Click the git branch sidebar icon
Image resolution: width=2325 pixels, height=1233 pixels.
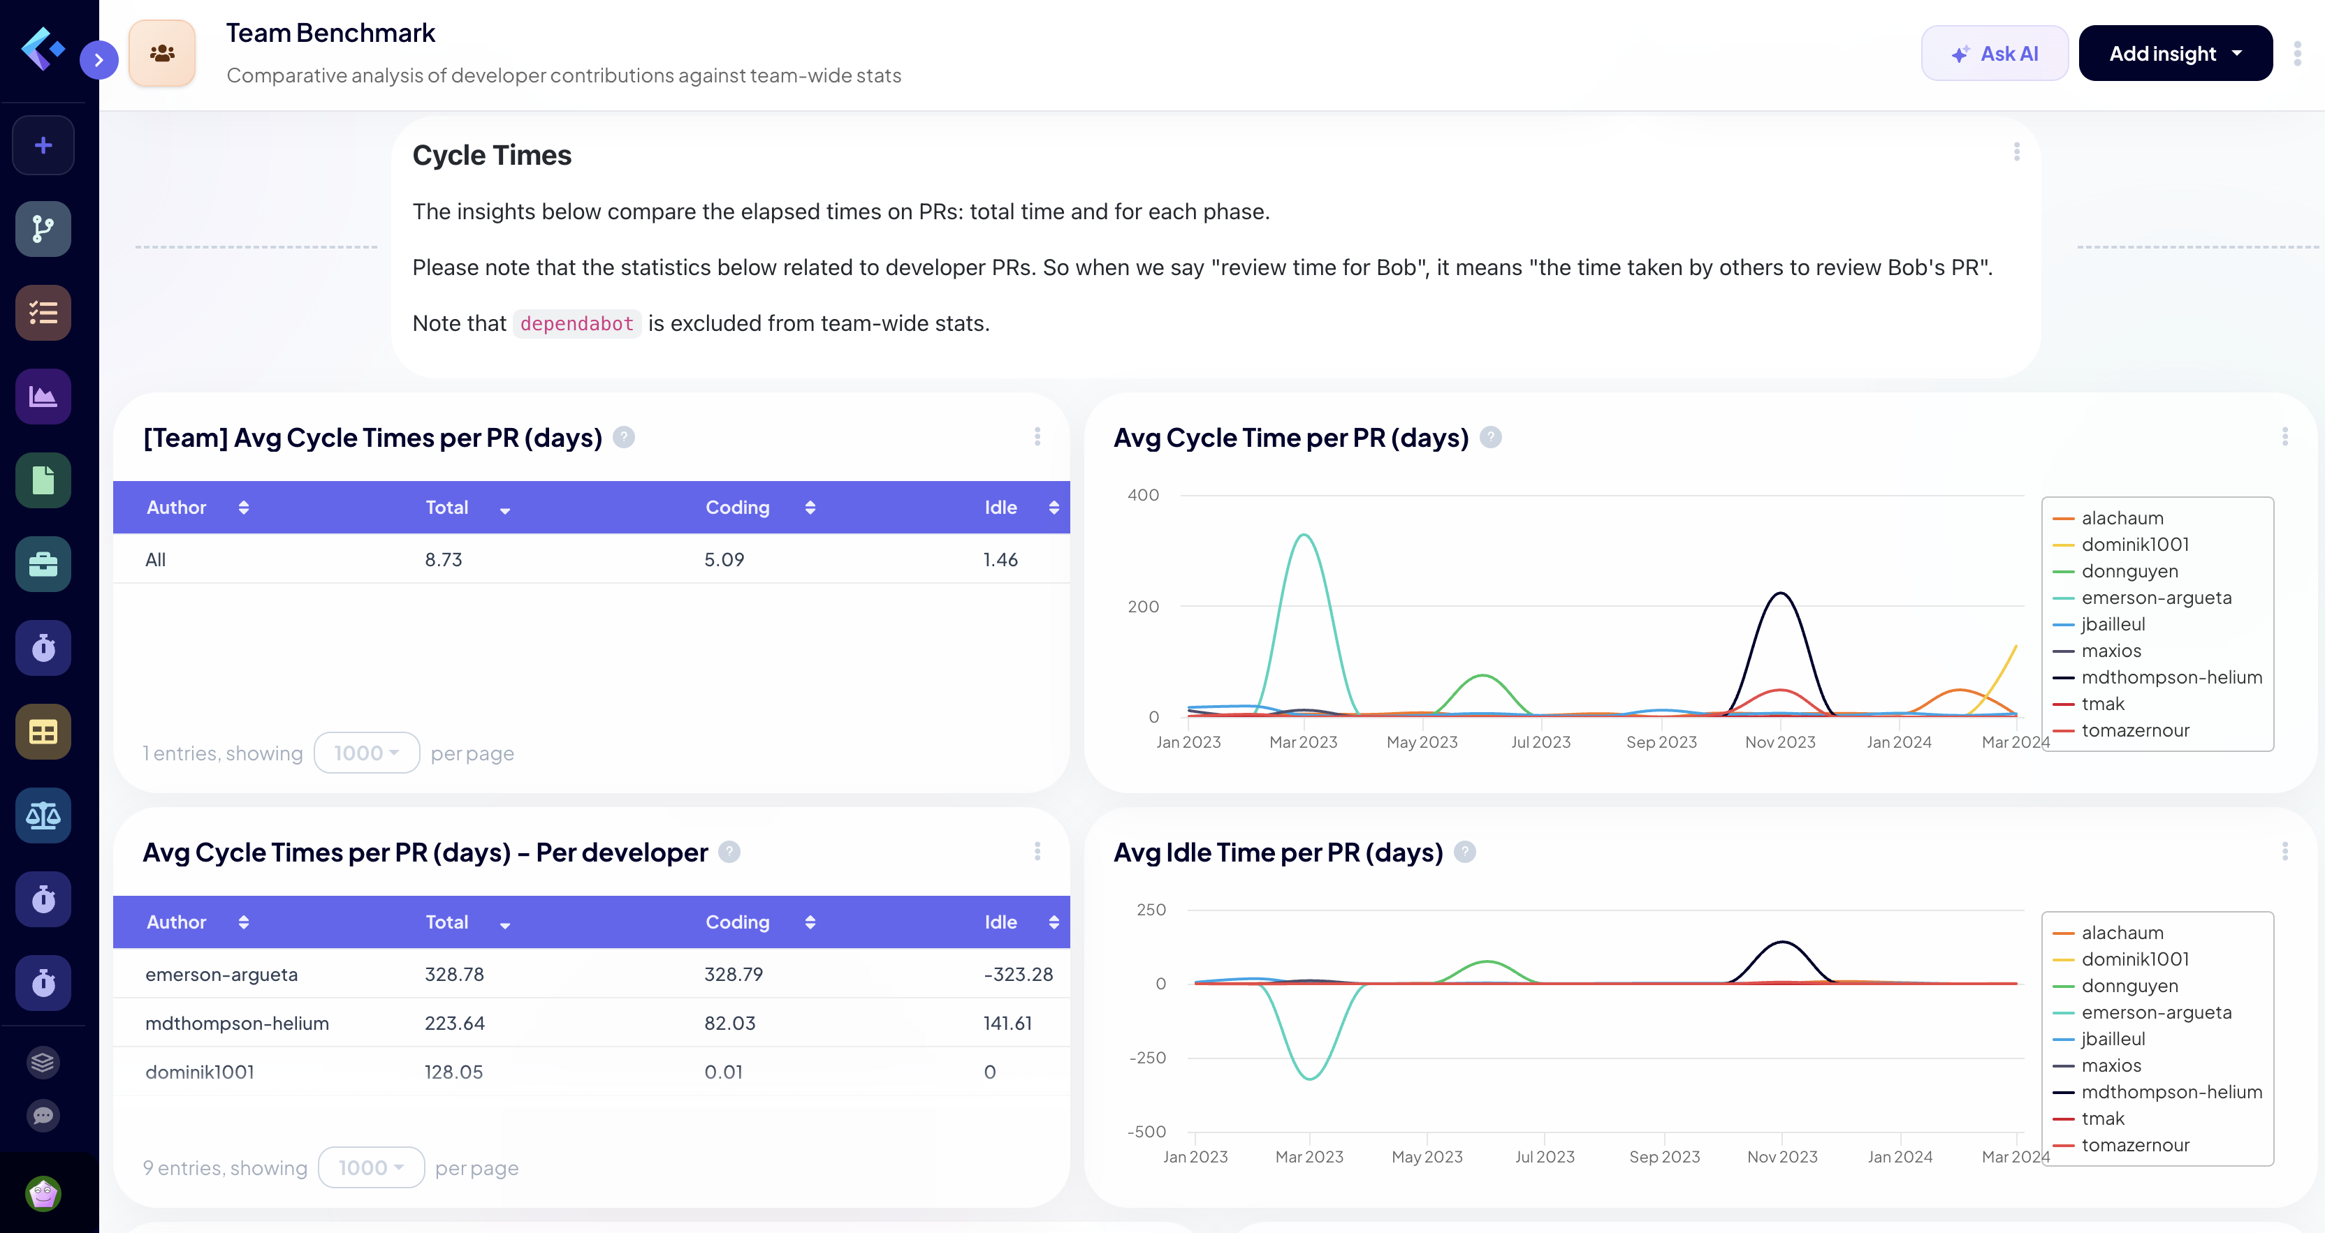click(43, 229)
